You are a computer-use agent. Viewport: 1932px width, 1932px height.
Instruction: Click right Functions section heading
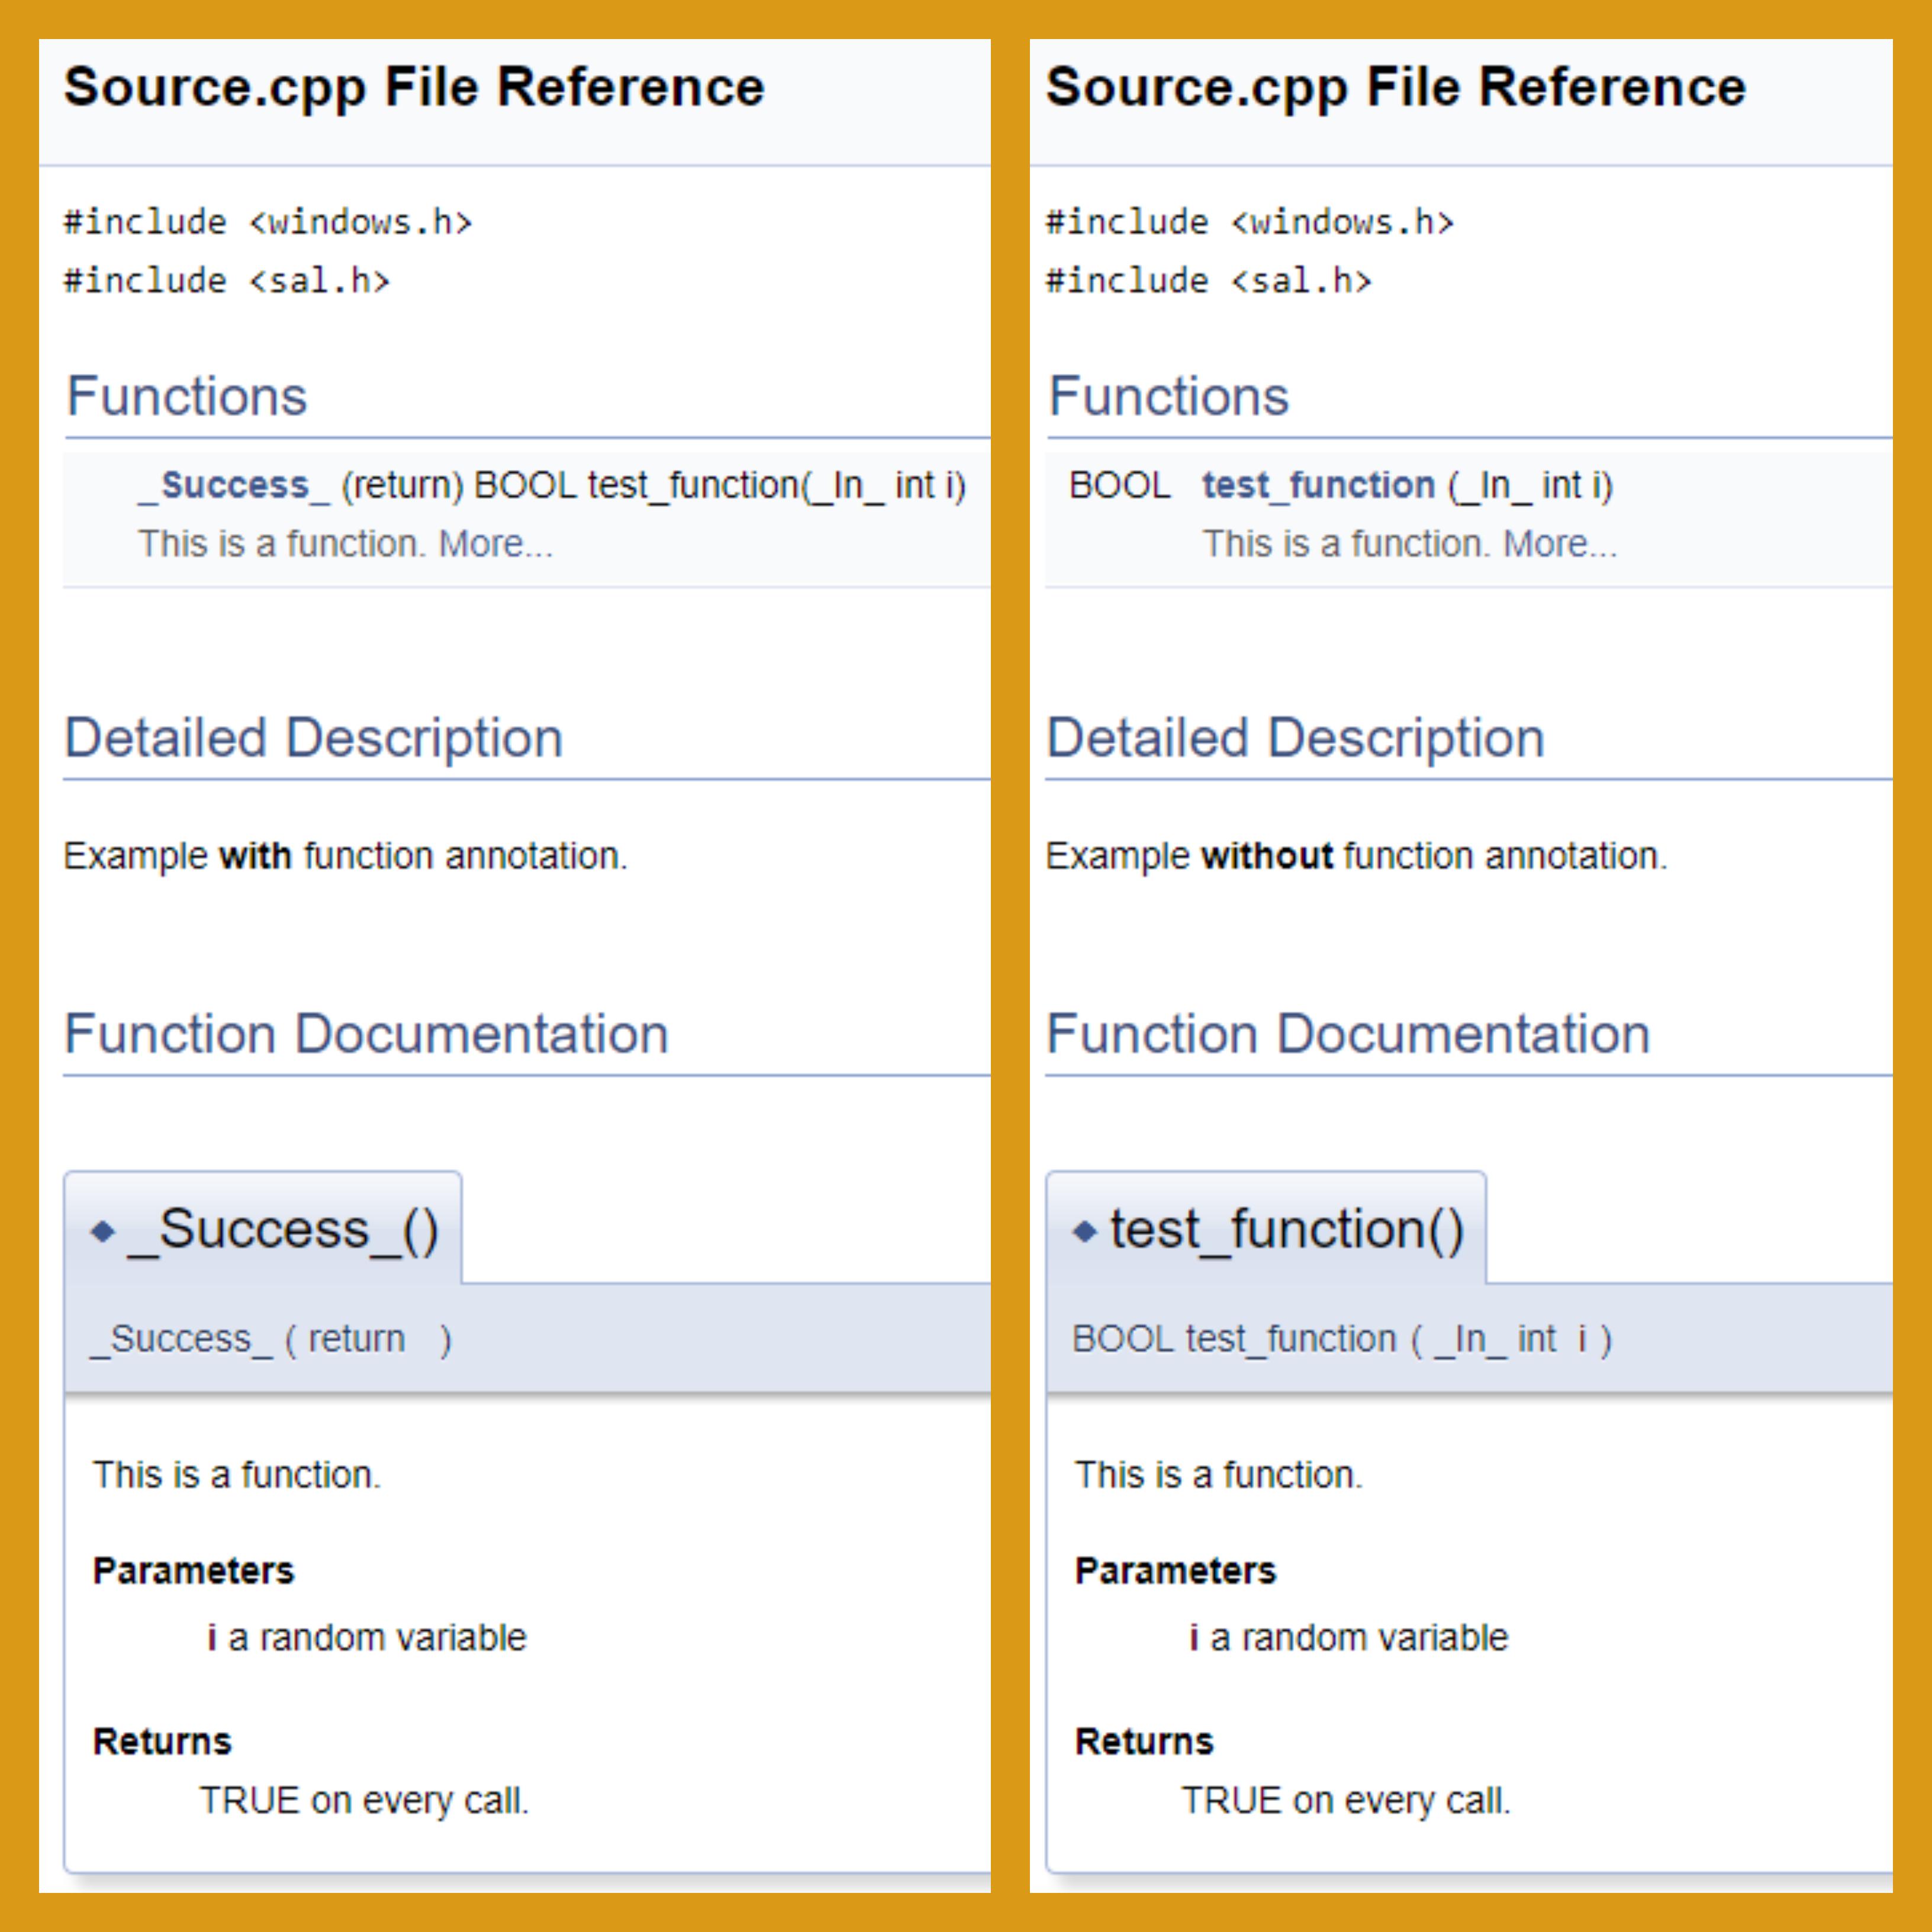[1169, 396]
